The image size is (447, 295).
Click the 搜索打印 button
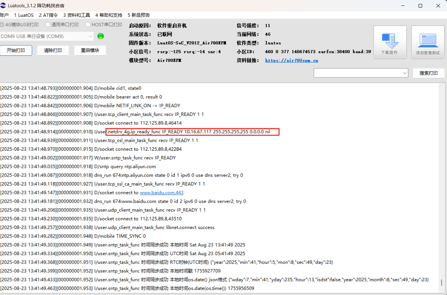click(429, 73)
